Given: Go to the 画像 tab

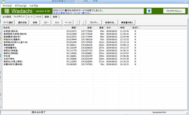Looking at the screenshot, I should click(x=47, y=17).
